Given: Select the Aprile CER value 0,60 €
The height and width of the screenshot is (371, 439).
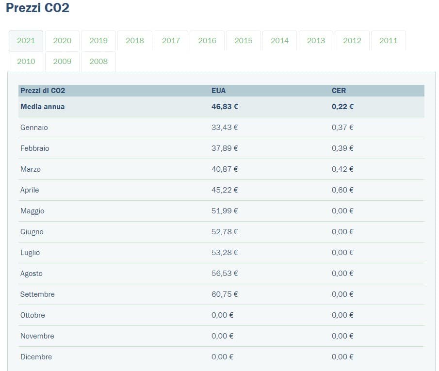Looking at the screenshot, I should pyautogui.click(x=342, y=190).
